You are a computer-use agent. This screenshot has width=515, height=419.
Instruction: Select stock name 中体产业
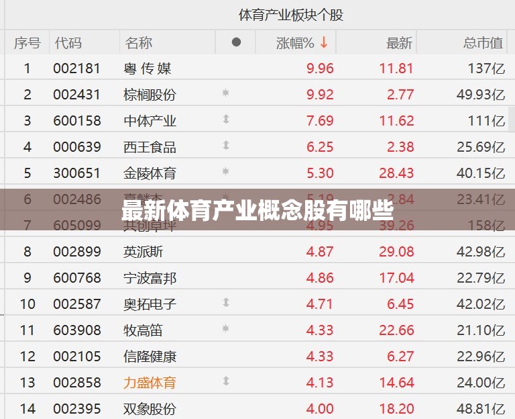tap(150, 121)
